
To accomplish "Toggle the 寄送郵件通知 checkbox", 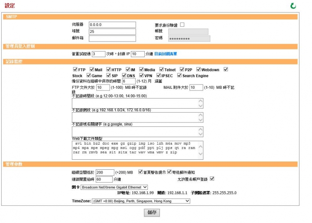I will coord(169,172).
